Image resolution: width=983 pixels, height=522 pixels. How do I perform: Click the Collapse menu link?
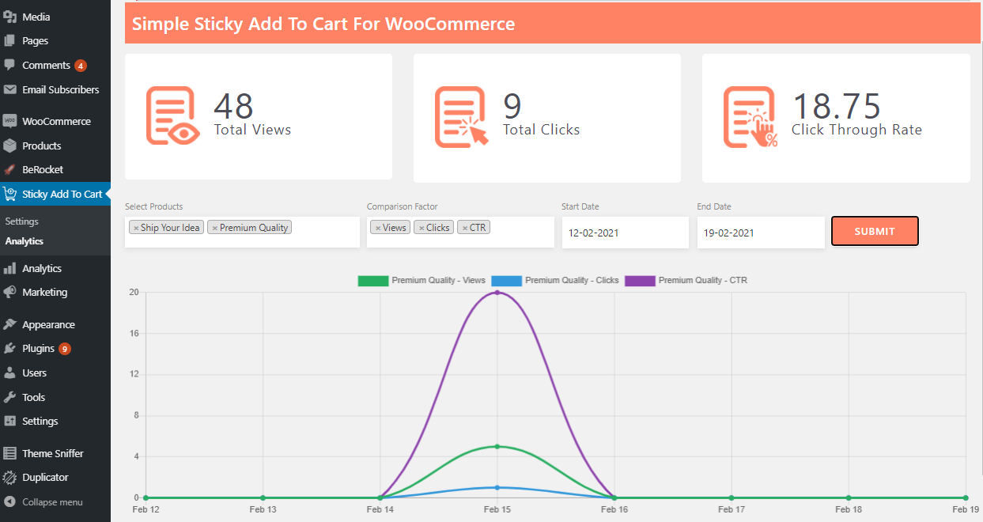pos(52,501)
